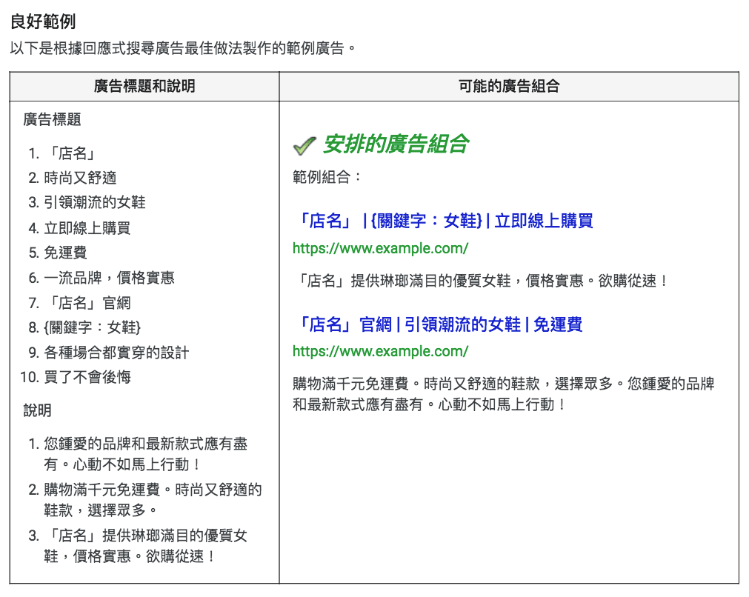Viewport: 749px width, 597px height.
Task: Open the ad headline ending with 免運費
Action: 437,324
